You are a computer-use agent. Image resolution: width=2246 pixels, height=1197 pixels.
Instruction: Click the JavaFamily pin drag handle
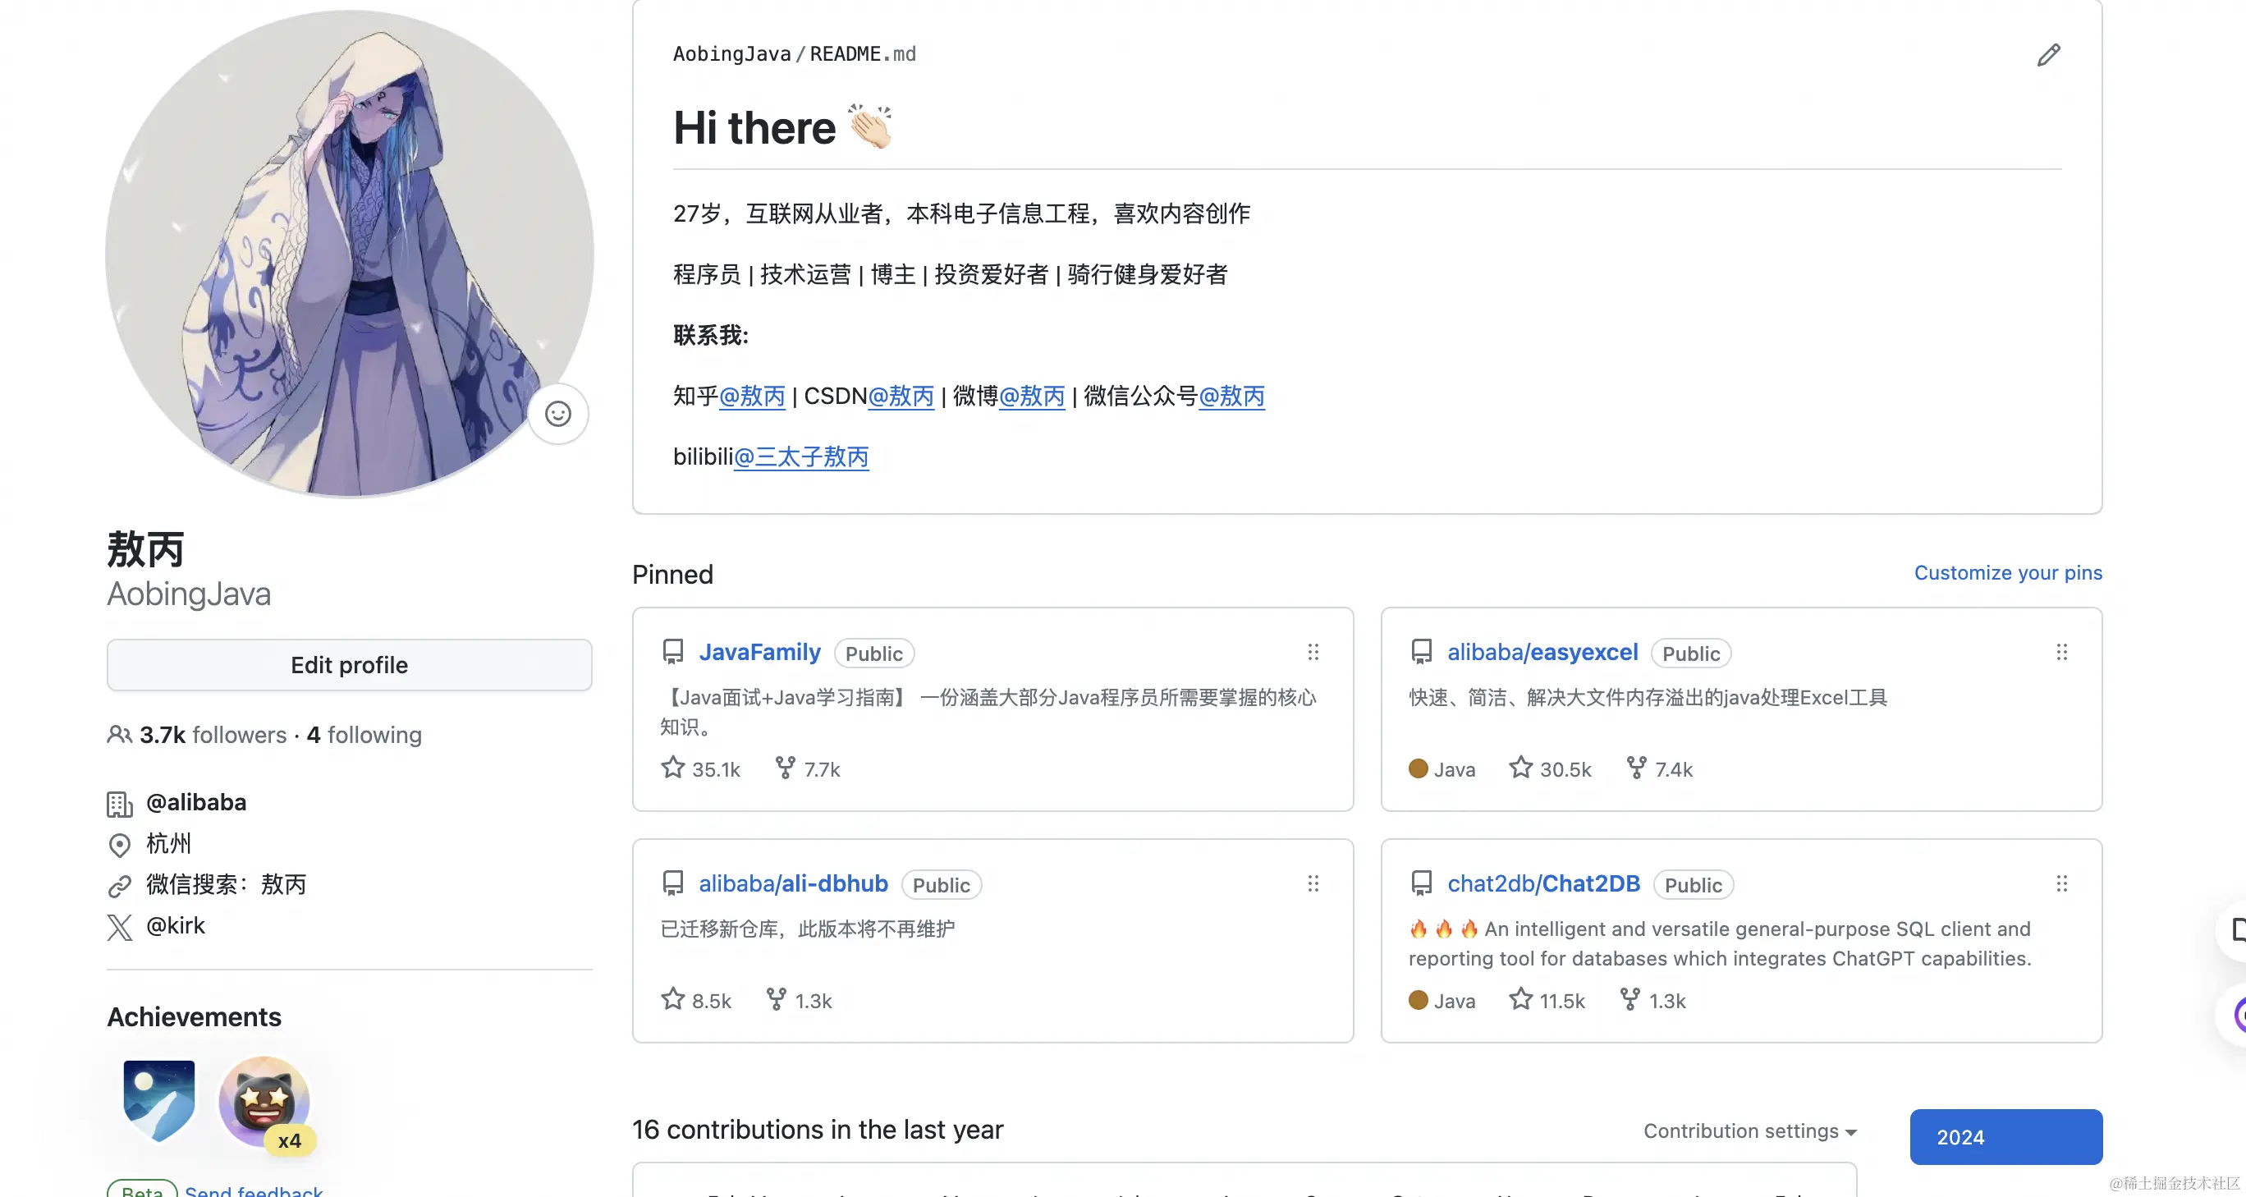click(x=1313, y=652)
